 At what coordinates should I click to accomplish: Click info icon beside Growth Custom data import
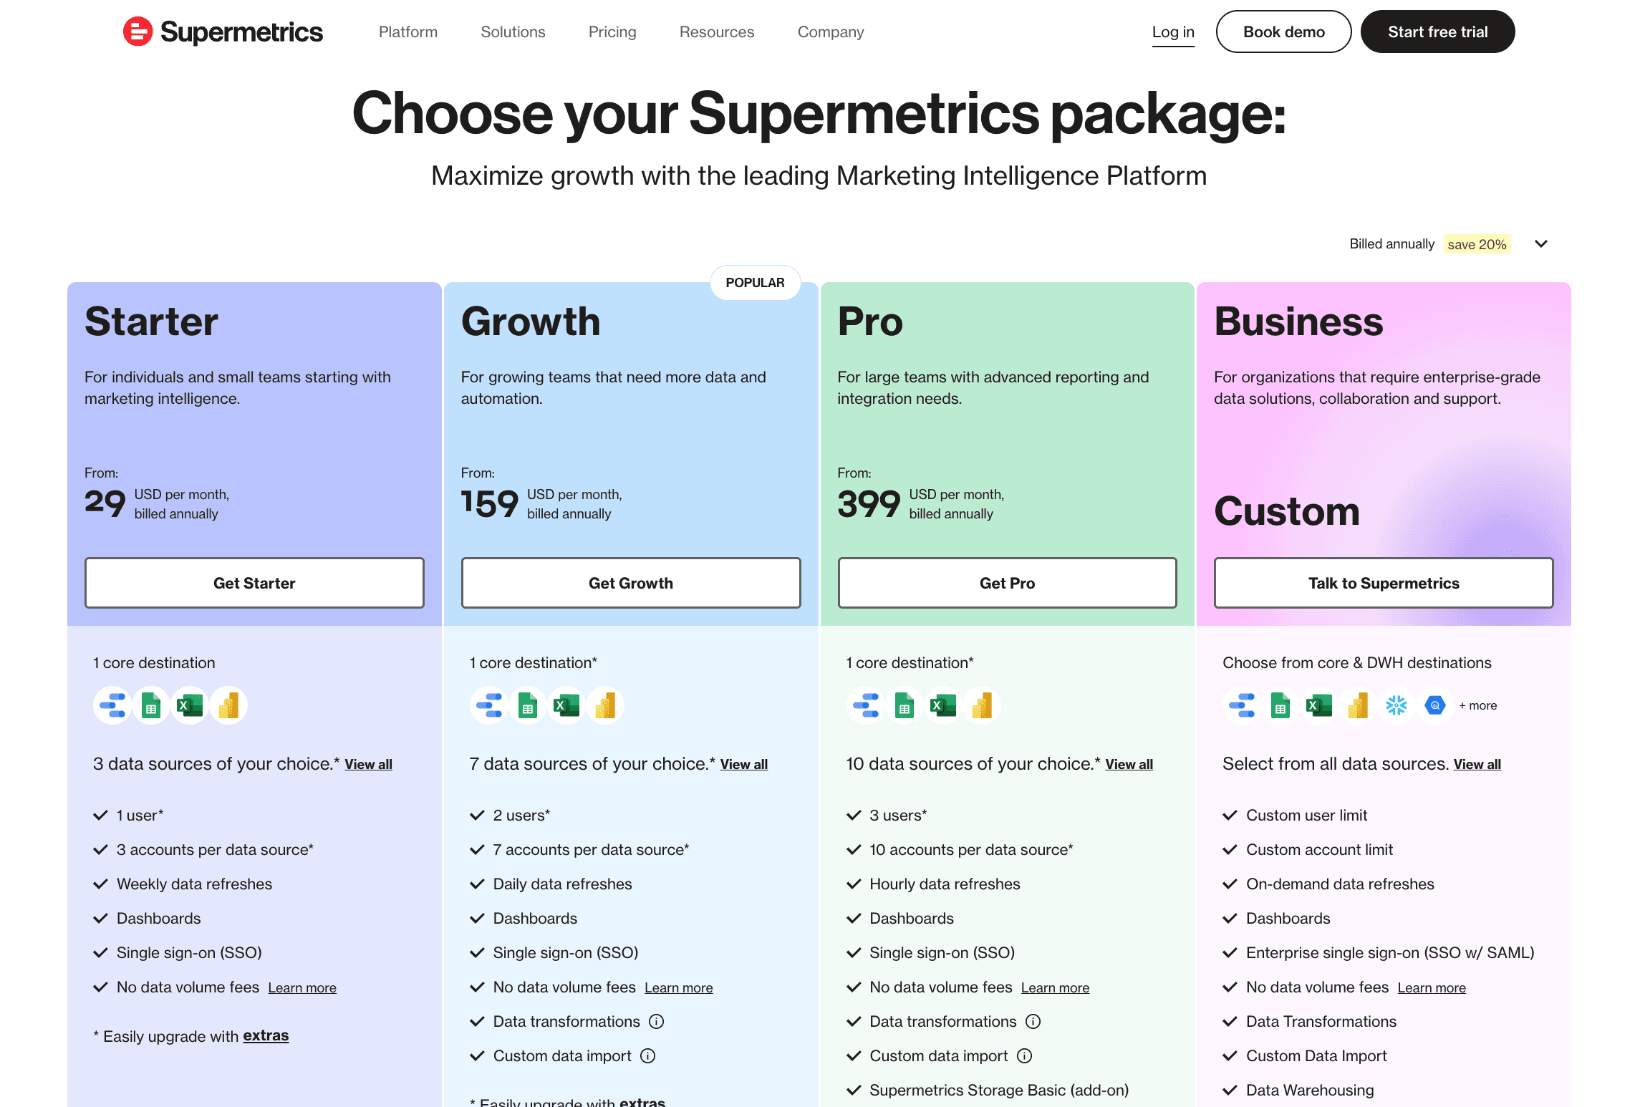(x=648, y=1056)
